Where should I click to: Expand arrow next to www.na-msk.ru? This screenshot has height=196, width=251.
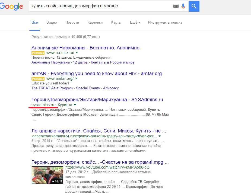coord(77,52)
